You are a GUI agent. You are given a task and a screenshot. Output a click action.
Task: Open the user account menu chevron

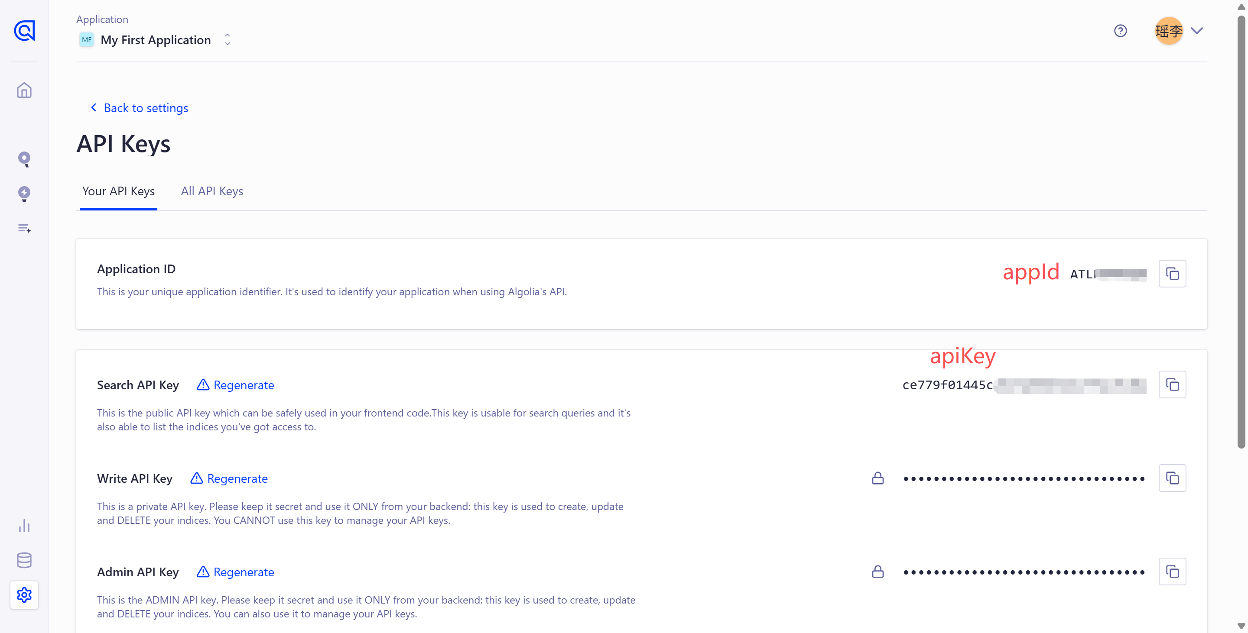coord(1196,31)
